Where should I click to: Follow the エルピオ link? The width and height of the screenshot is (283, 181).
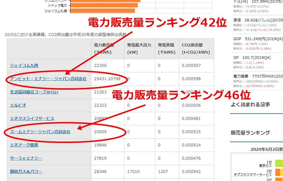[x=18, y=105]
